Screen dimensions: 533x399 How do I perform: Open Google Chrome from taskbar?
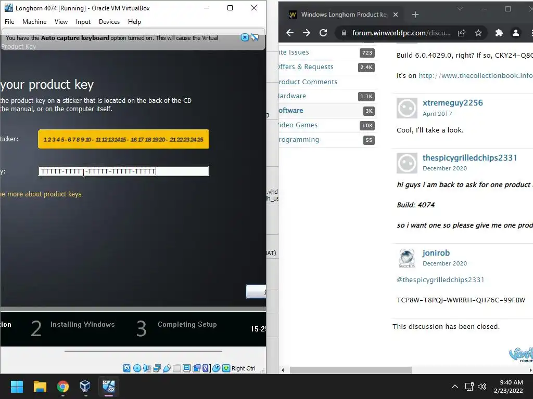click(x=63, y=387)
